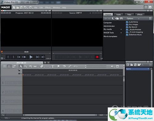The height and width of the screenshot is (121, 154).
Task: Click the New Project icon in top toolbar
Action: pyautogui.click(x=14, y=7)
